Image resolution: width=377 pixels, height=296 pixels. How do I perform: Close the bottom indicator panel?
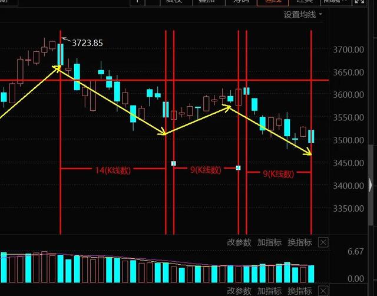(x=323, y=291)
